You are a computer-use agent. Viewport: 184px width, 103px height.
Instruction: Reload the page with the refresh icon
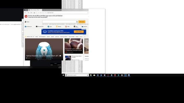31,13
